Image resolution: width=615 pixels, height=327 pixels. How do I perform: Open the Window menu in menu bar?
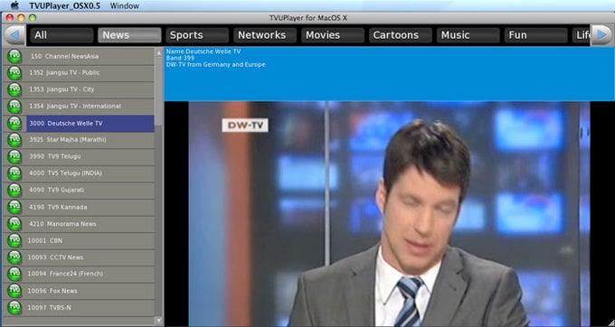click(x=124, y=6)
